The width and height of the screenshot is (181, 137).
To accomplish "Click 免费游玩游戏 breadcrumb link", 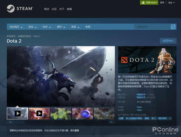I will click(x=24, y=36).
